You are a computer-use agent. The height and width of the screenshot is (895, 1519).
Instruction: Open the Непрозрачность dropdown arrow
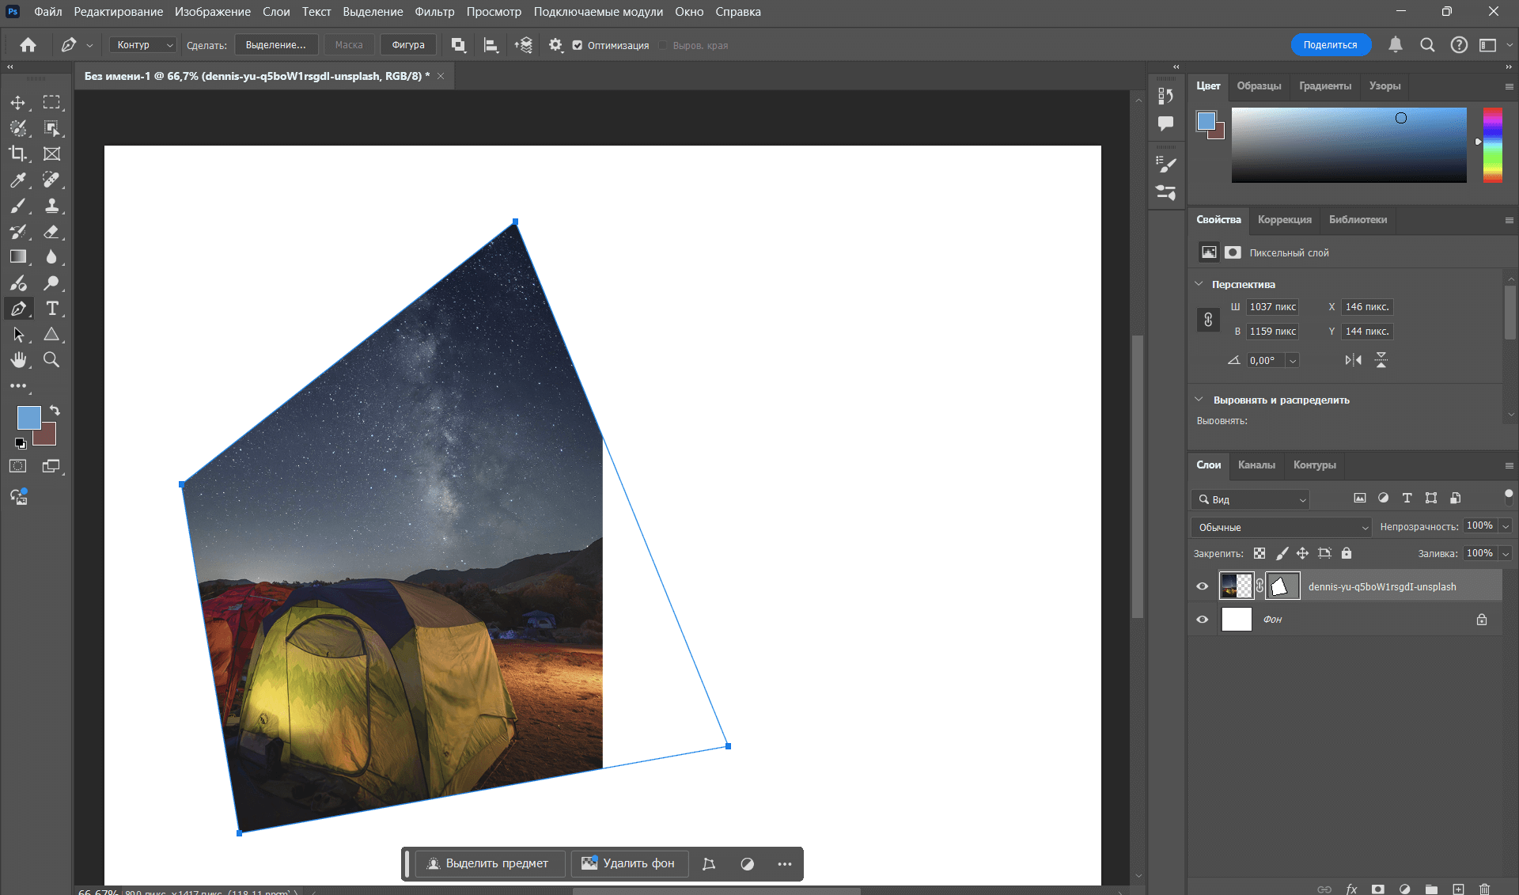coord(1506,526)
